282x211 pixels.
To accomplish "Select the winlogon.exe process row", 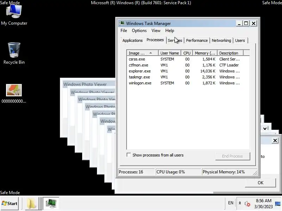I will tap(188, 83).
